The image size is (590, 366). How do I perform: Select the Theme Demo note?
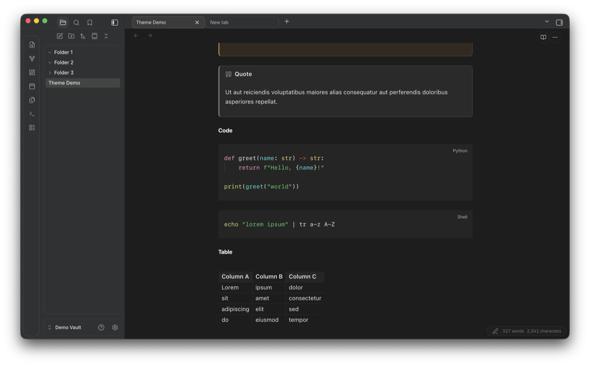coord(83,83)
